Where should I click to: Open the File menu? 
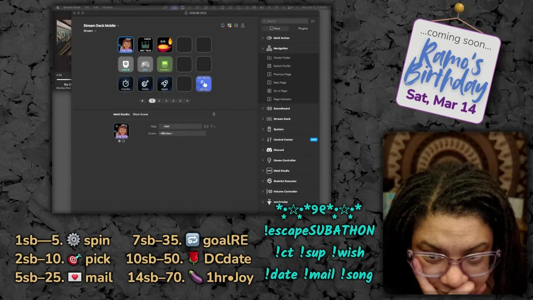tap(87, 7)
